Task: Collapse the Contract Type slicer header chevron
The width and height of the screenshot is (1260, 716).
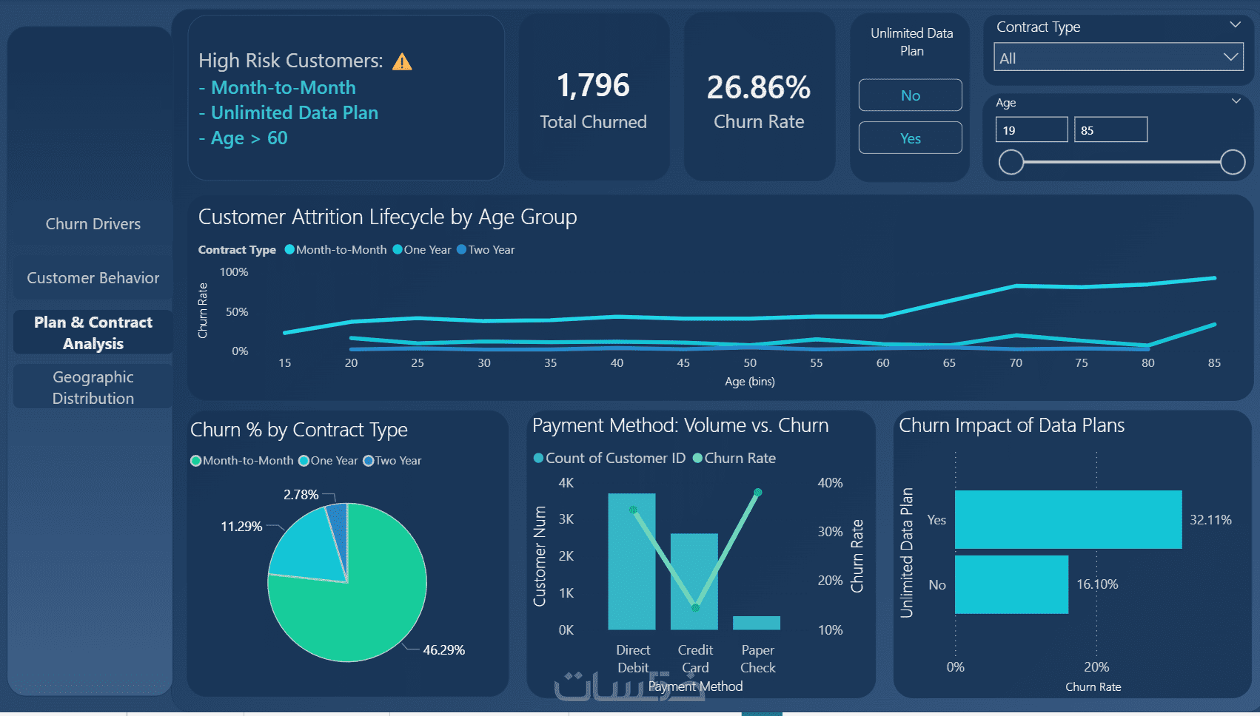Action: pyautogui.click(x=1235, y=25)
